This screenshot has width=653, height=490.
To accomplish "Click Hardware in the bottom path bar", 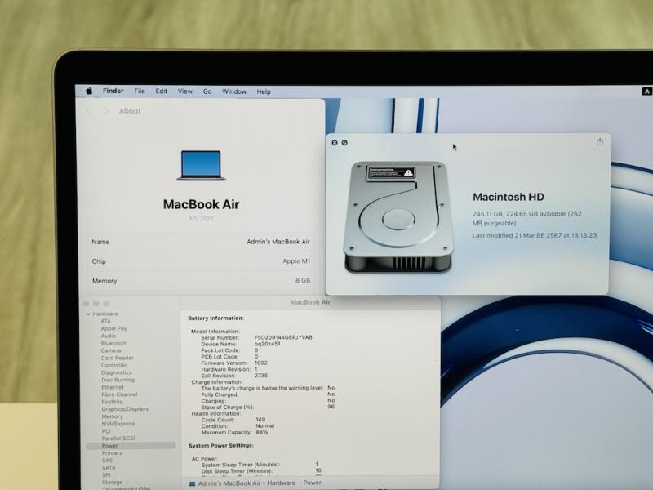I will click(279, 483).
